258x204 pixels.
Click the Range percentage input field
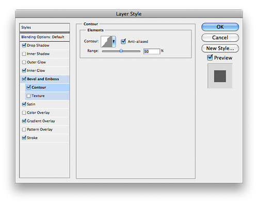coord(152,51)
